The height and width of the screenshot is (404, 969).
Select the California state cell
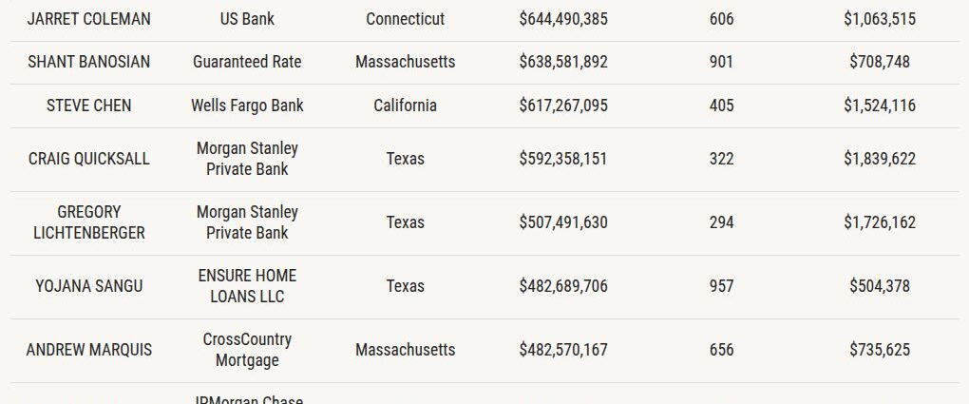click(x=406, y=106)
